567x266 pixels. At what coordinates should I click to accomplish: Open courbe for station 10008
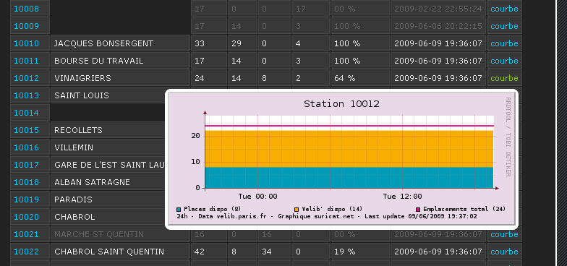click(504, 9)
